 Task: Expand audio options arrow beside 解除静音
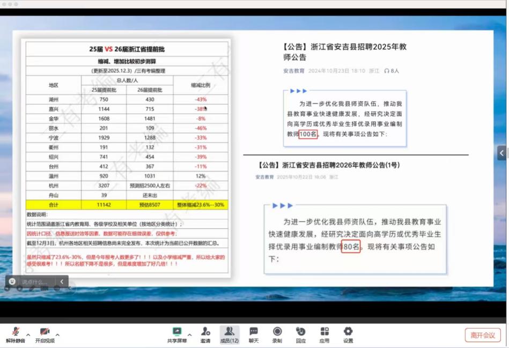tap(28, 335)
